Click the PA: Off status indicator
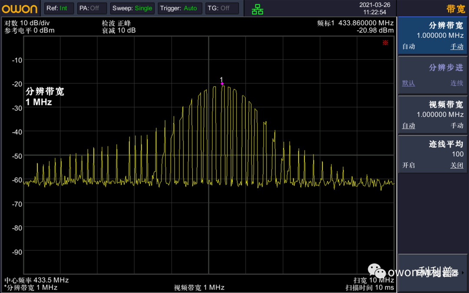 coord(92,8)
